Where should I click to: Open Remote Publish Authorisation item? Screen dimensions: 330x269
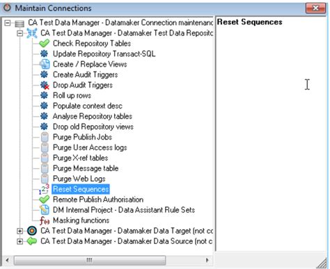(x=98, y=199)
